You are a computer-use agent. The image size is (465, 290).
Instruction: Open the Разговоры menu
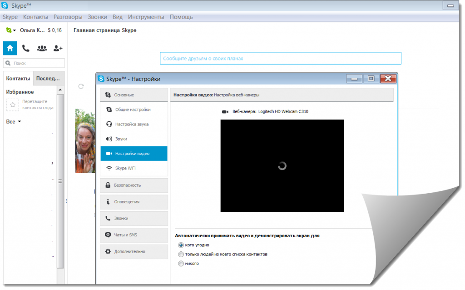pos(68,17)
